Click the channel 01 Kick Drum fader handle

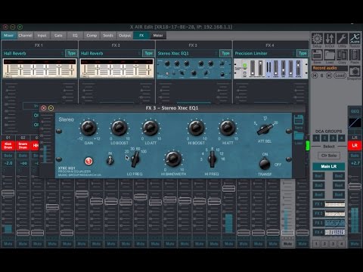point(8,193)
